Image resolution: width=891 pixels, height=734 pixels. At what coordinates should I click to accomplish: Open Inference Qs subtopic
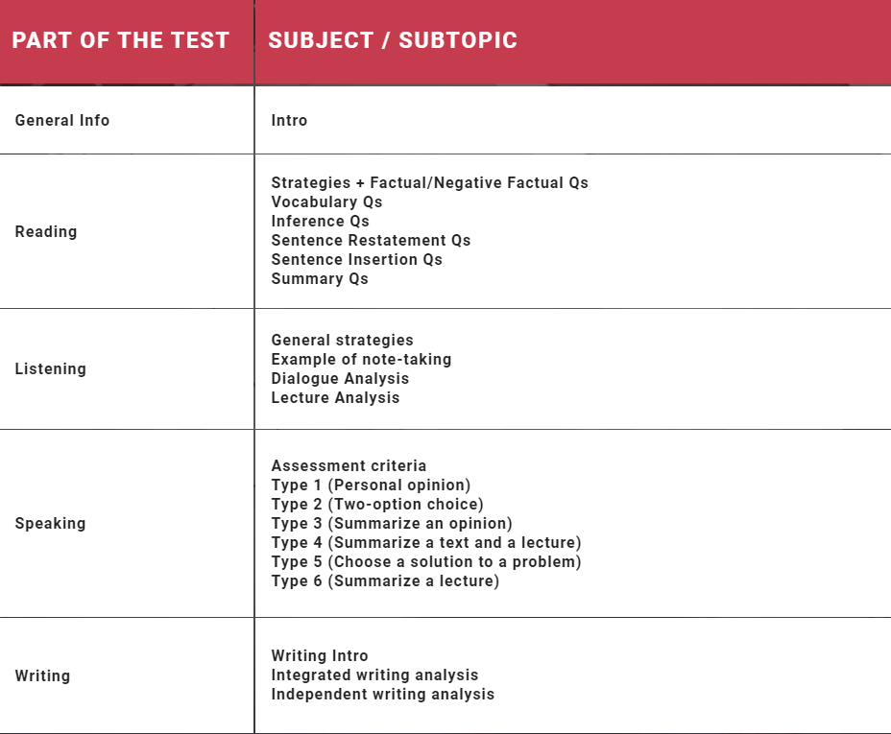pos(320,221)
